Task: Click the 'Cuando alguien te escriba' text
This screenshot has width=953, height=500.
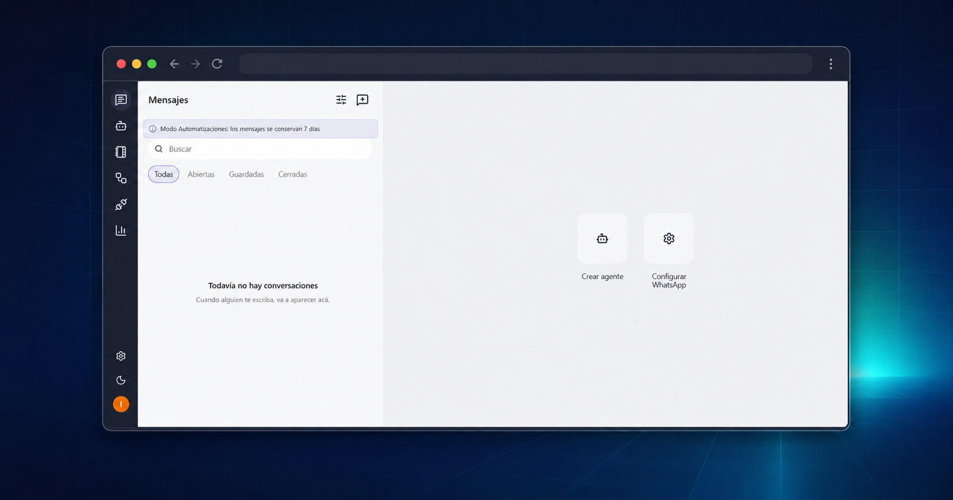Action: [x=263, y=300]
